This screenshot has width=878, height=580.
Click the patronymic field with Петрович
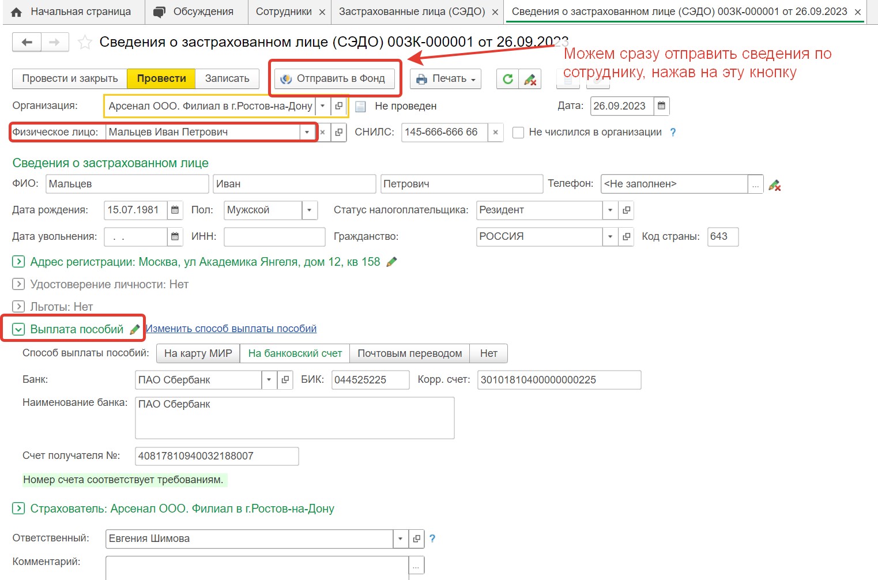coord(461,184)
